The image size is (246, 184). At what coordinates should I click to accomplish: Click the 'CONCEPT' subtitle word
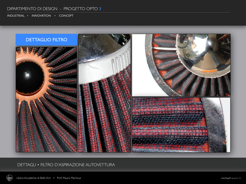(66, 16)
